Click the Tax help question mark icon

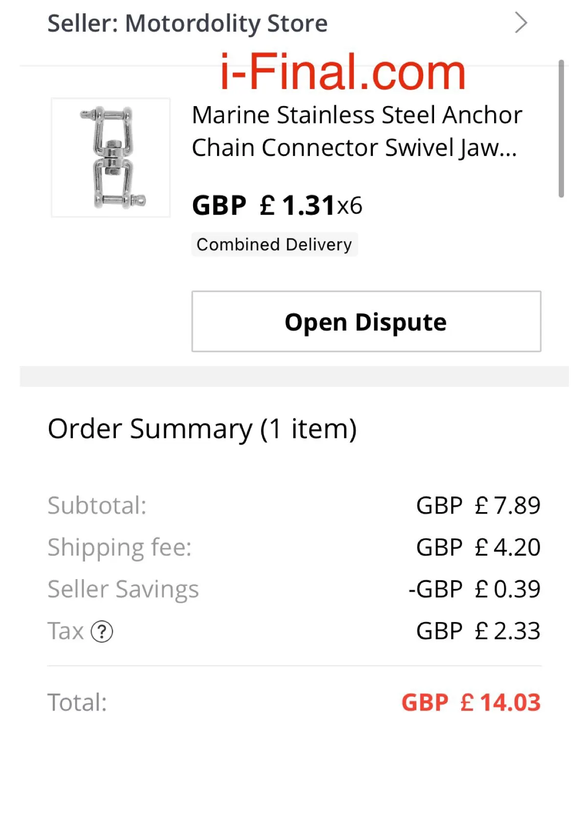coord(102,631)
